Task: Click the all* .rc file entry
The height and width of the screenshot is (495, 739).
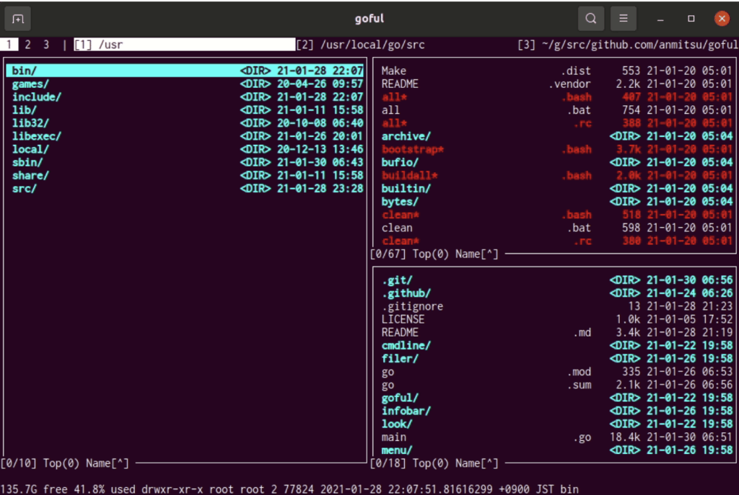Action: (x=556, y=123)
